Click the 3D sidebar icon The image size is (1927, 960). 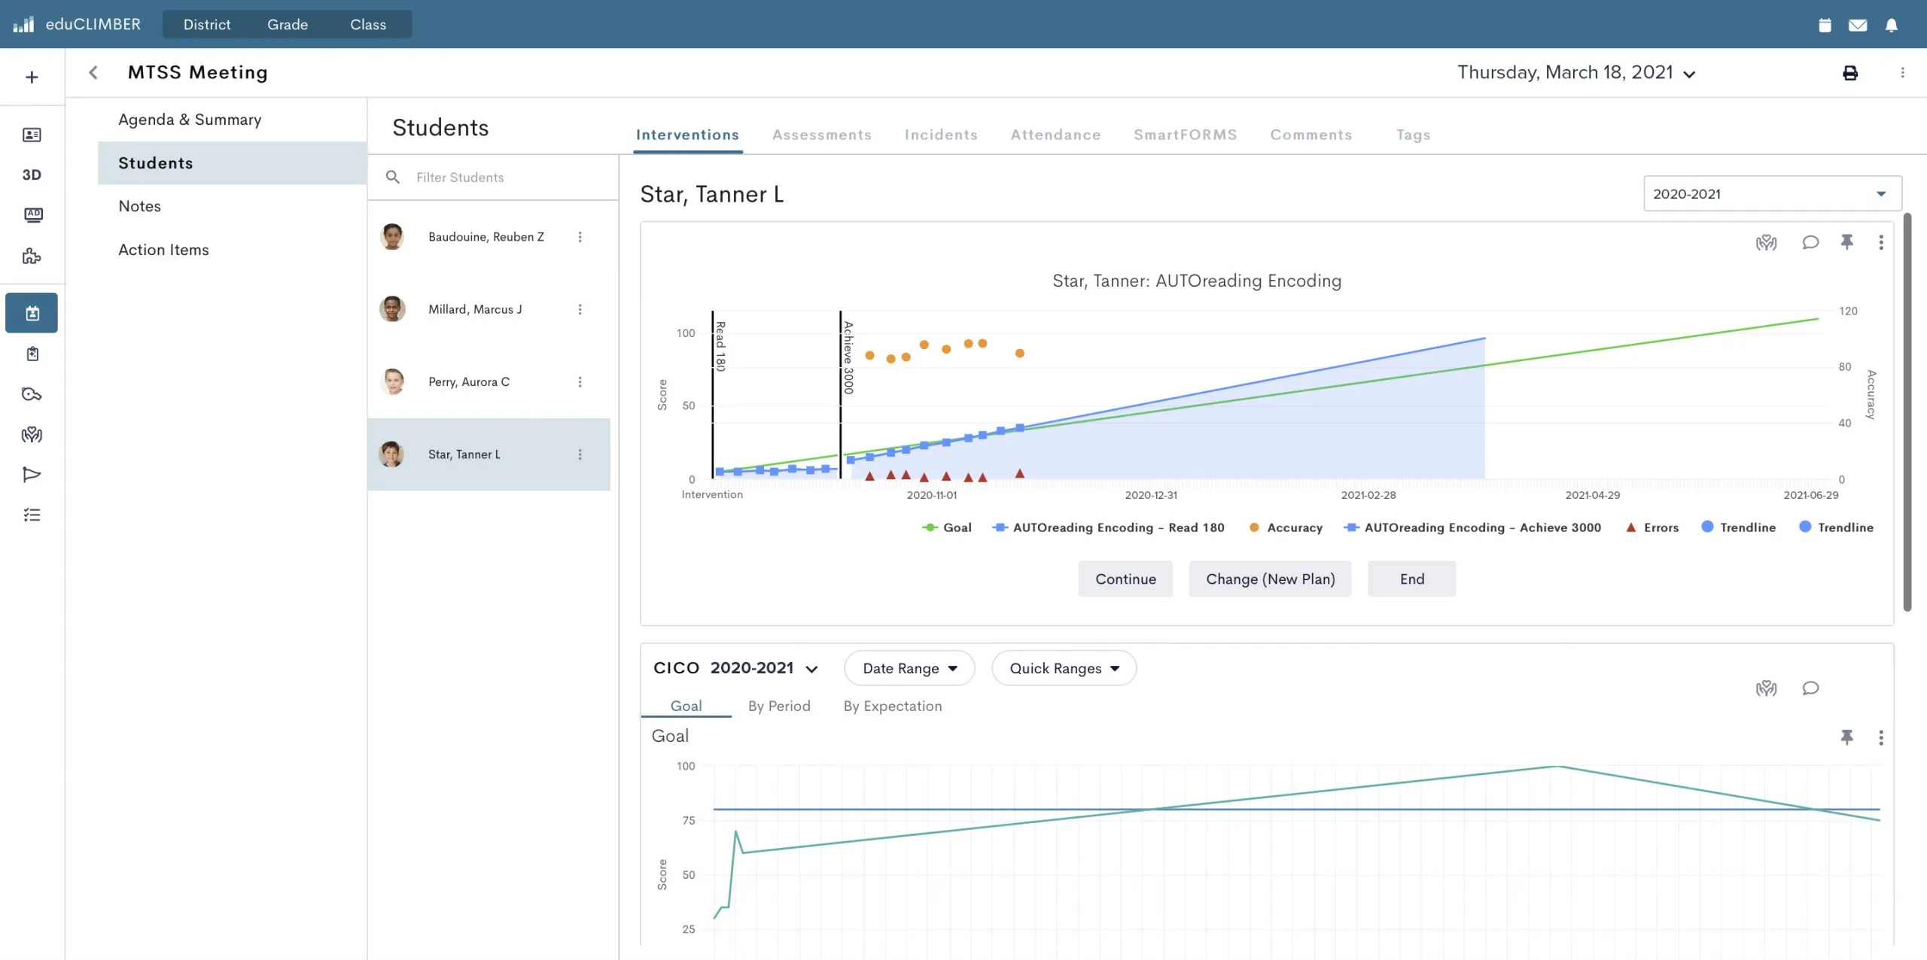pos(32,175)
